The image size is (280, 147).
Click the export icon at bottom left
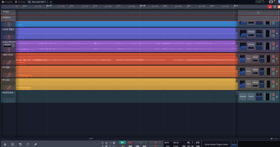click(5, 144)
